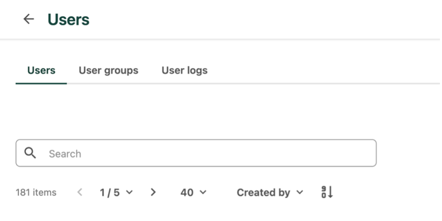Click the 181 items count label

click(36, 193)
